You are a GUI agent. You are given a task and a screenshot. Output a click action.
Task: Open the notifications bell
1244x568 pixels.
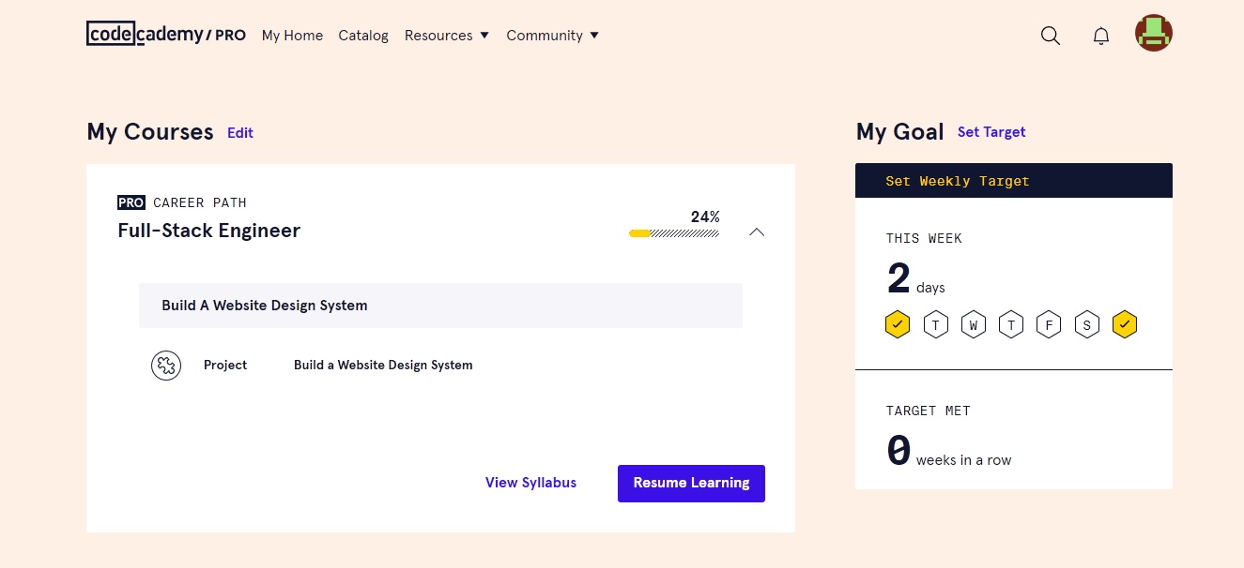point(1101,36)
